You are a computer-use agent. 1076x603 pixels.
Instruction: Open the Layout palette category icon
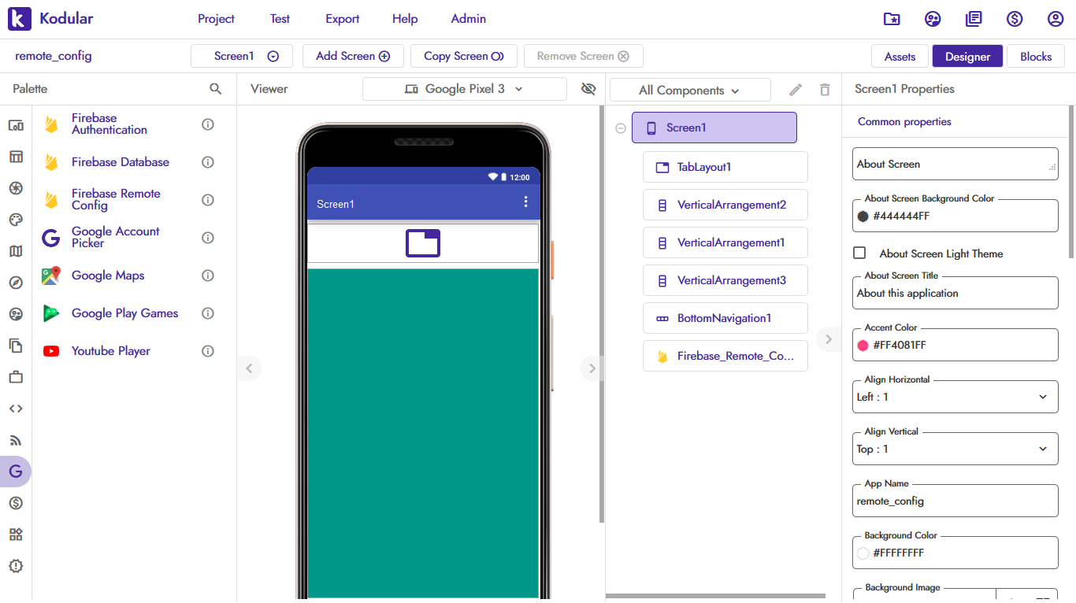(x=16, y=157)
